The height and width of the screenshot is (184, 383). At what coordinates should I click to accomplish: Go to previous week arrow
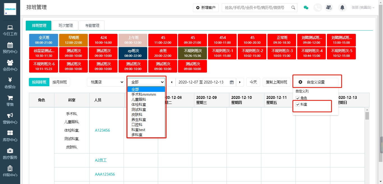[x=172, y=82]
